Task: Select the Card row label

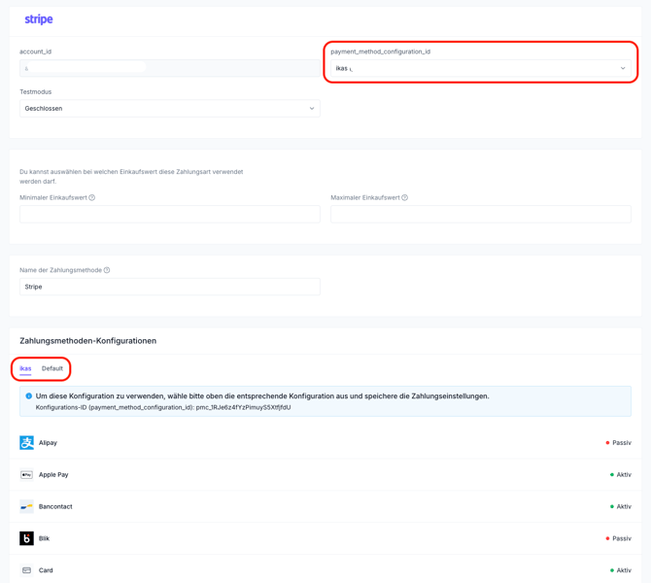Action: [x=46, y=570]
